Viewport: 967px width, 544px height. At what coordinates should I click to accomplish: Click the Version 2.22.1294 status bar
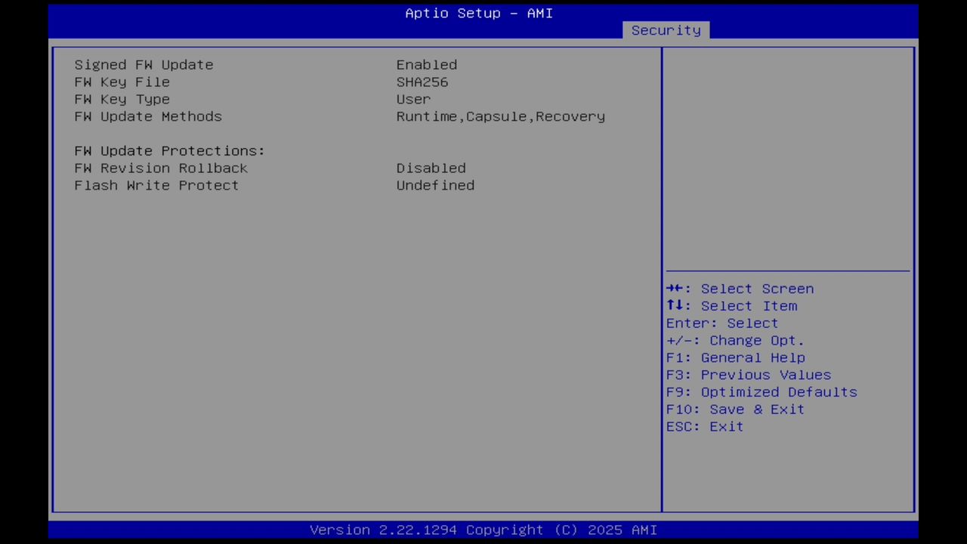(x=483, y=530)
